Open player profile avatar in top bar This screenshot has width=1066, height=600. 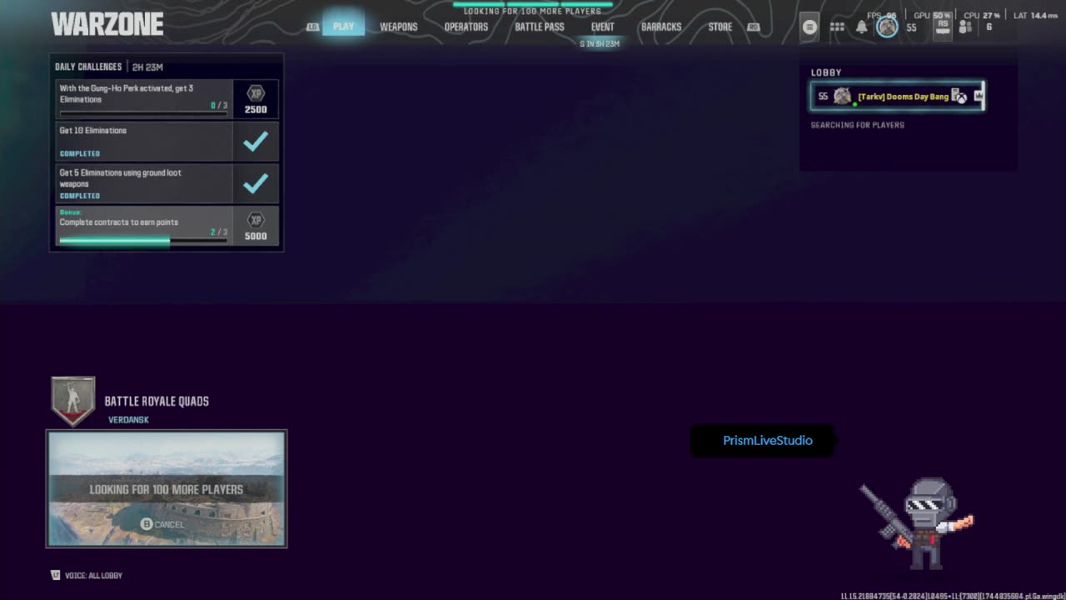pos(888,27)
